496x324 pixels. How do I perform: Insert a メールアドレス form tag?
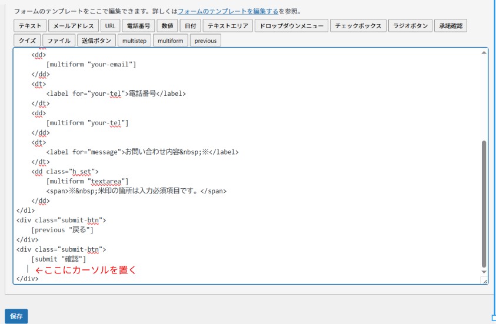point(73,26)
